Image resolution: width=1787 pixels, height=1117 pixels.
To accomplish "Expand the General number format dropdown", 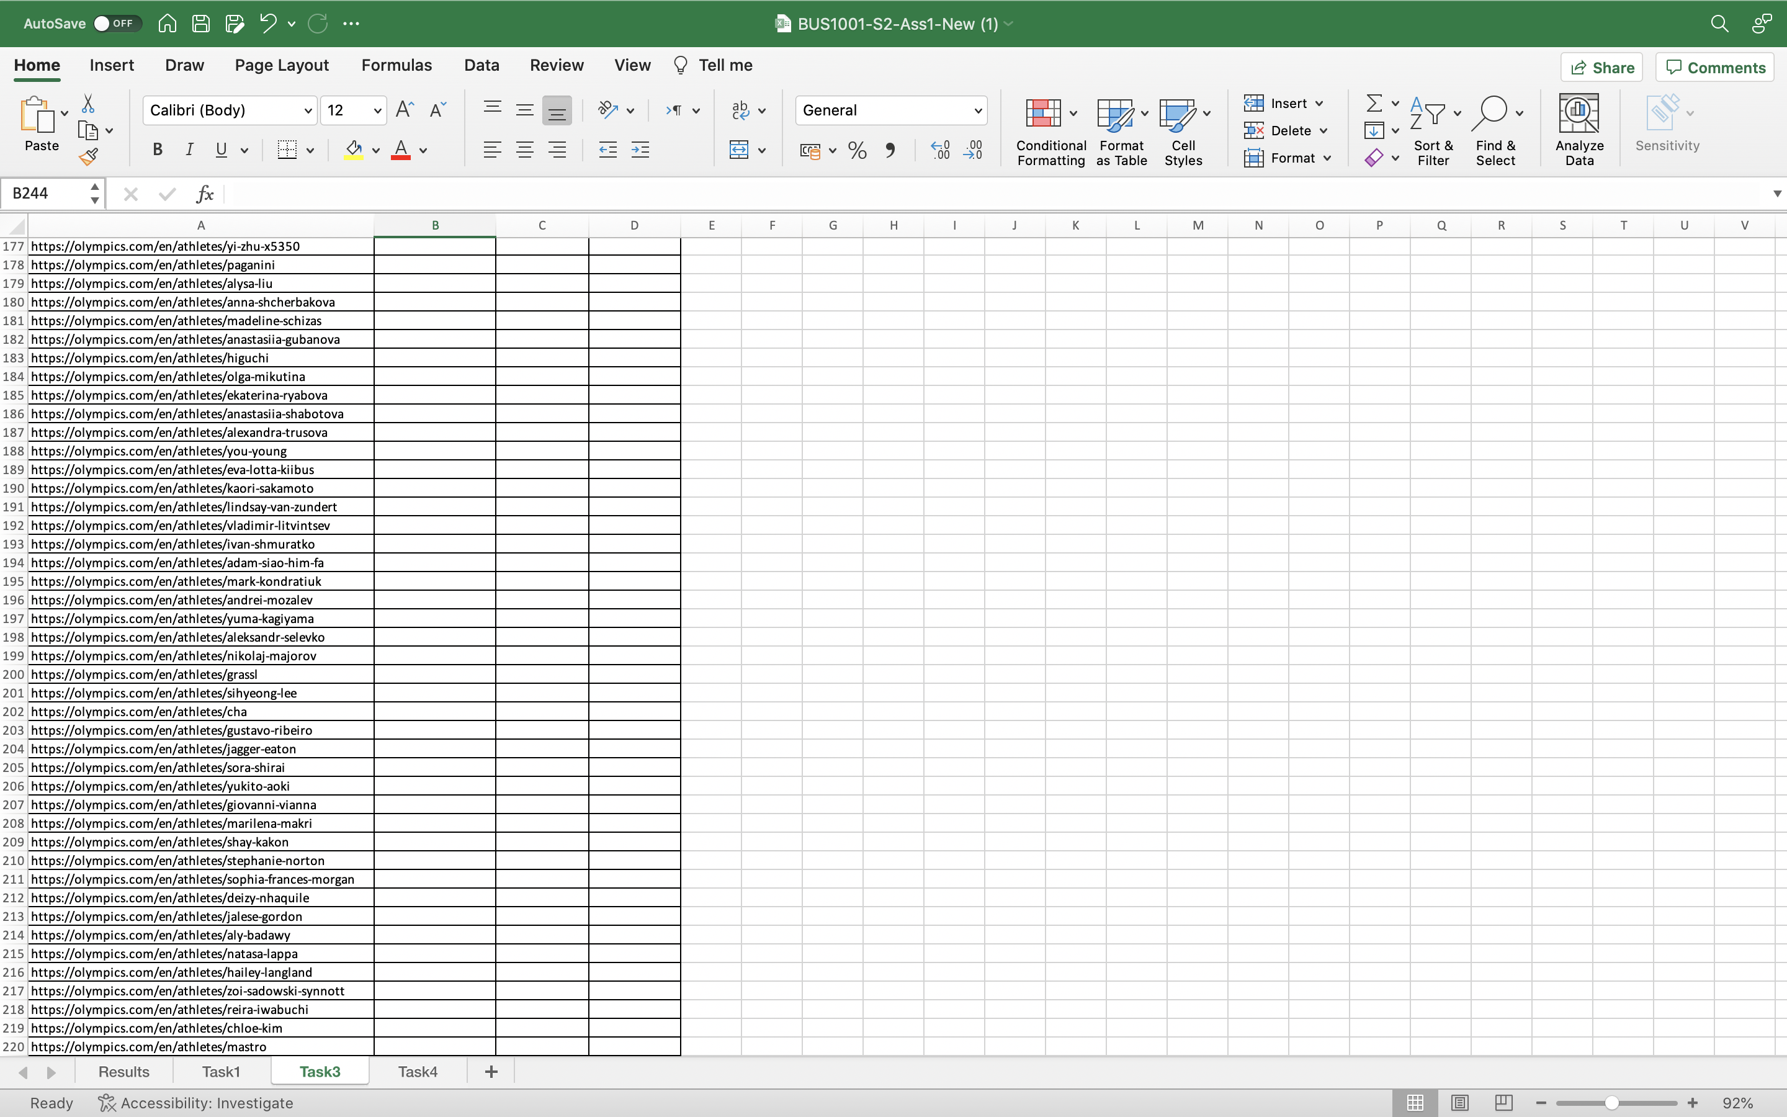I will pos(978,111).
